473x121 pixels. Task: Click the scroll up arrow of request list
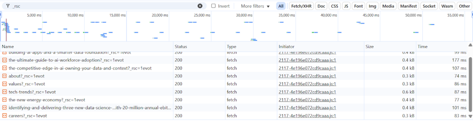(x=470, y=45)
